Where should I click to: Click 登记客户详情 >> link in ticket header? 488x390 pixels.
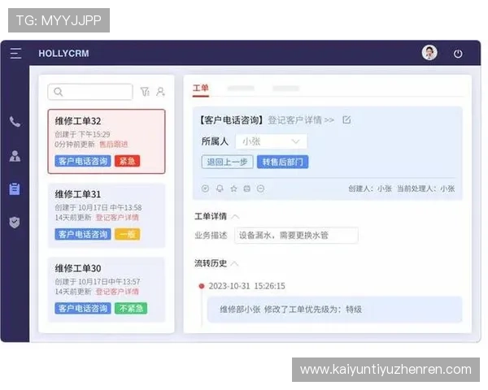click(301, 120)
